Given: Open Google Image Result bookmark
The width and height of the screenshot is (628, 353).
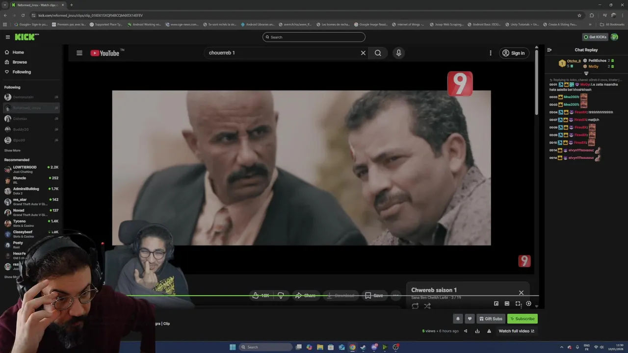Looking at the screenshot, I should (x=370, y=24).
